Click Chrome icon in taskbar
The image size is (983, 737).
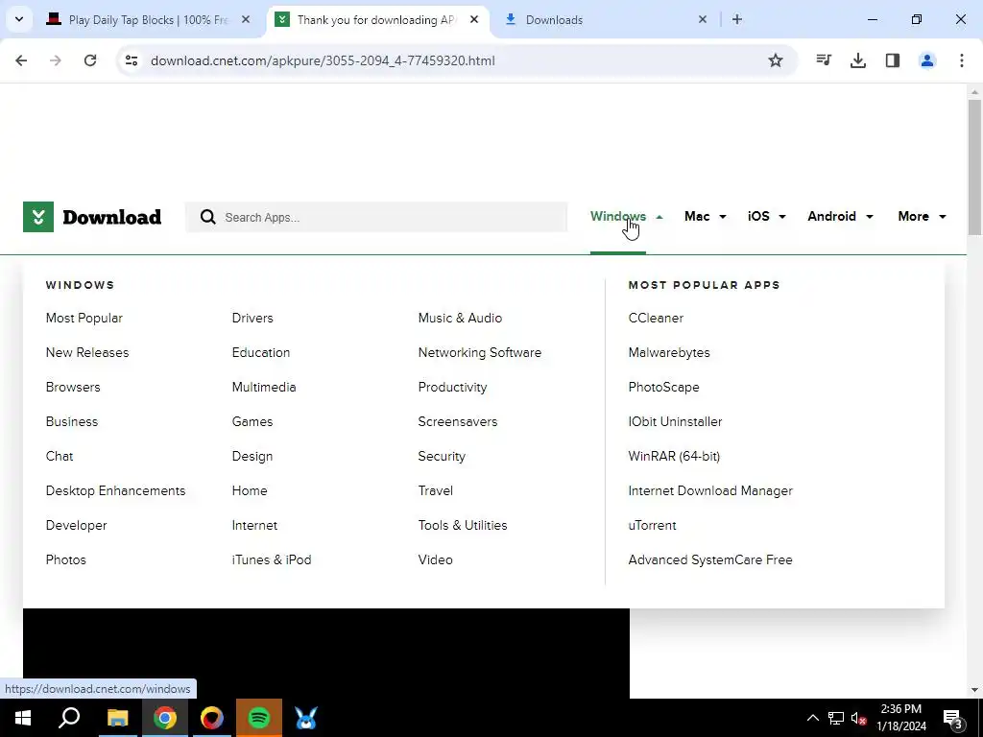coord(165,718)
